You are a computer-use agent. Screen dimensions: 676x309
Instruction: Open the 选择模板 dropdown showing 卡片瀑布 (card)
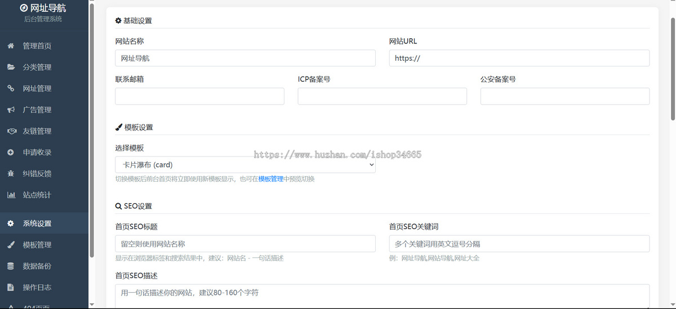245,165
